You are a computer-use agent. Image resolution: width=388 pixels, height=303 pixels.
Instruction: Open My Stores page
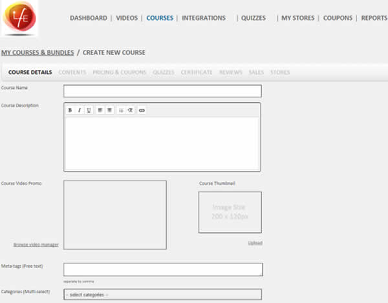click(x=297, y=18)
